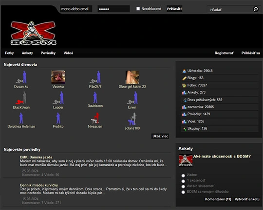Select the žiadne poll option
263x210 pixels.
click(x=183, y=175)
